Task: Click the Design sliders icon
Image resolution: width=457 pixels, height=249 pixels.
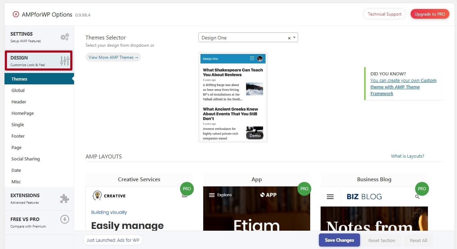Action: 65,61
